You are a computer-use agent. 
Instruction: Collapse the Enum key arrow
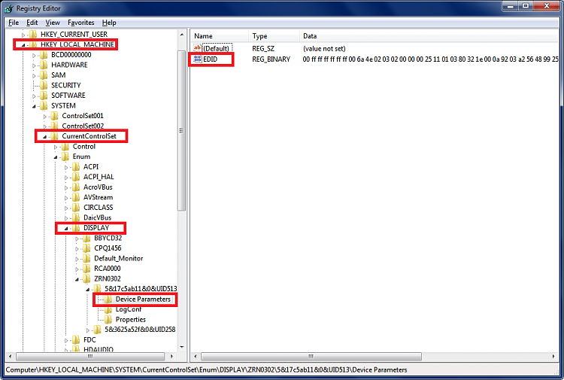(x=56, y=157)
